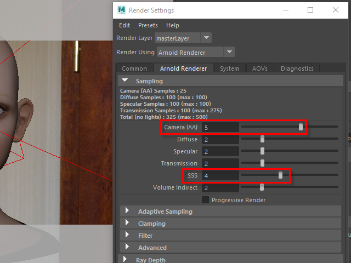Switch to the Diagnostics tab

[x=297, y=68]
